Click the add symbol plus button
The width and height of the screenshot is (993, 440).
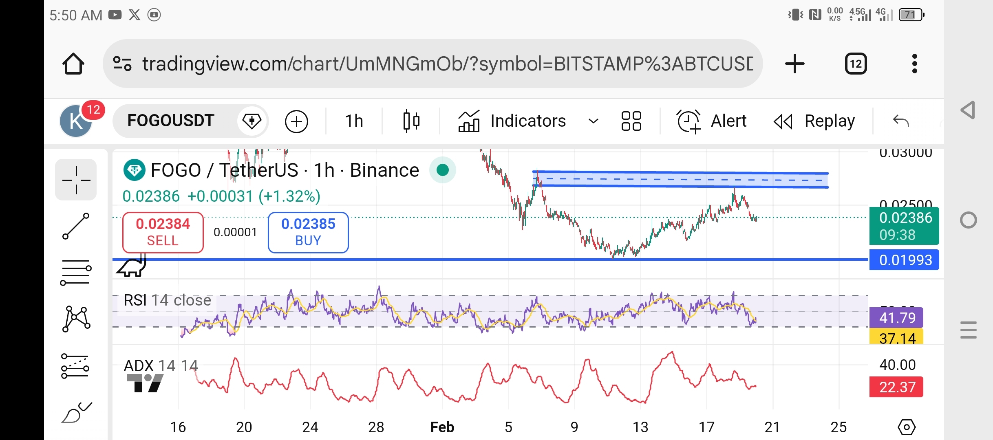tap(296, 121)
